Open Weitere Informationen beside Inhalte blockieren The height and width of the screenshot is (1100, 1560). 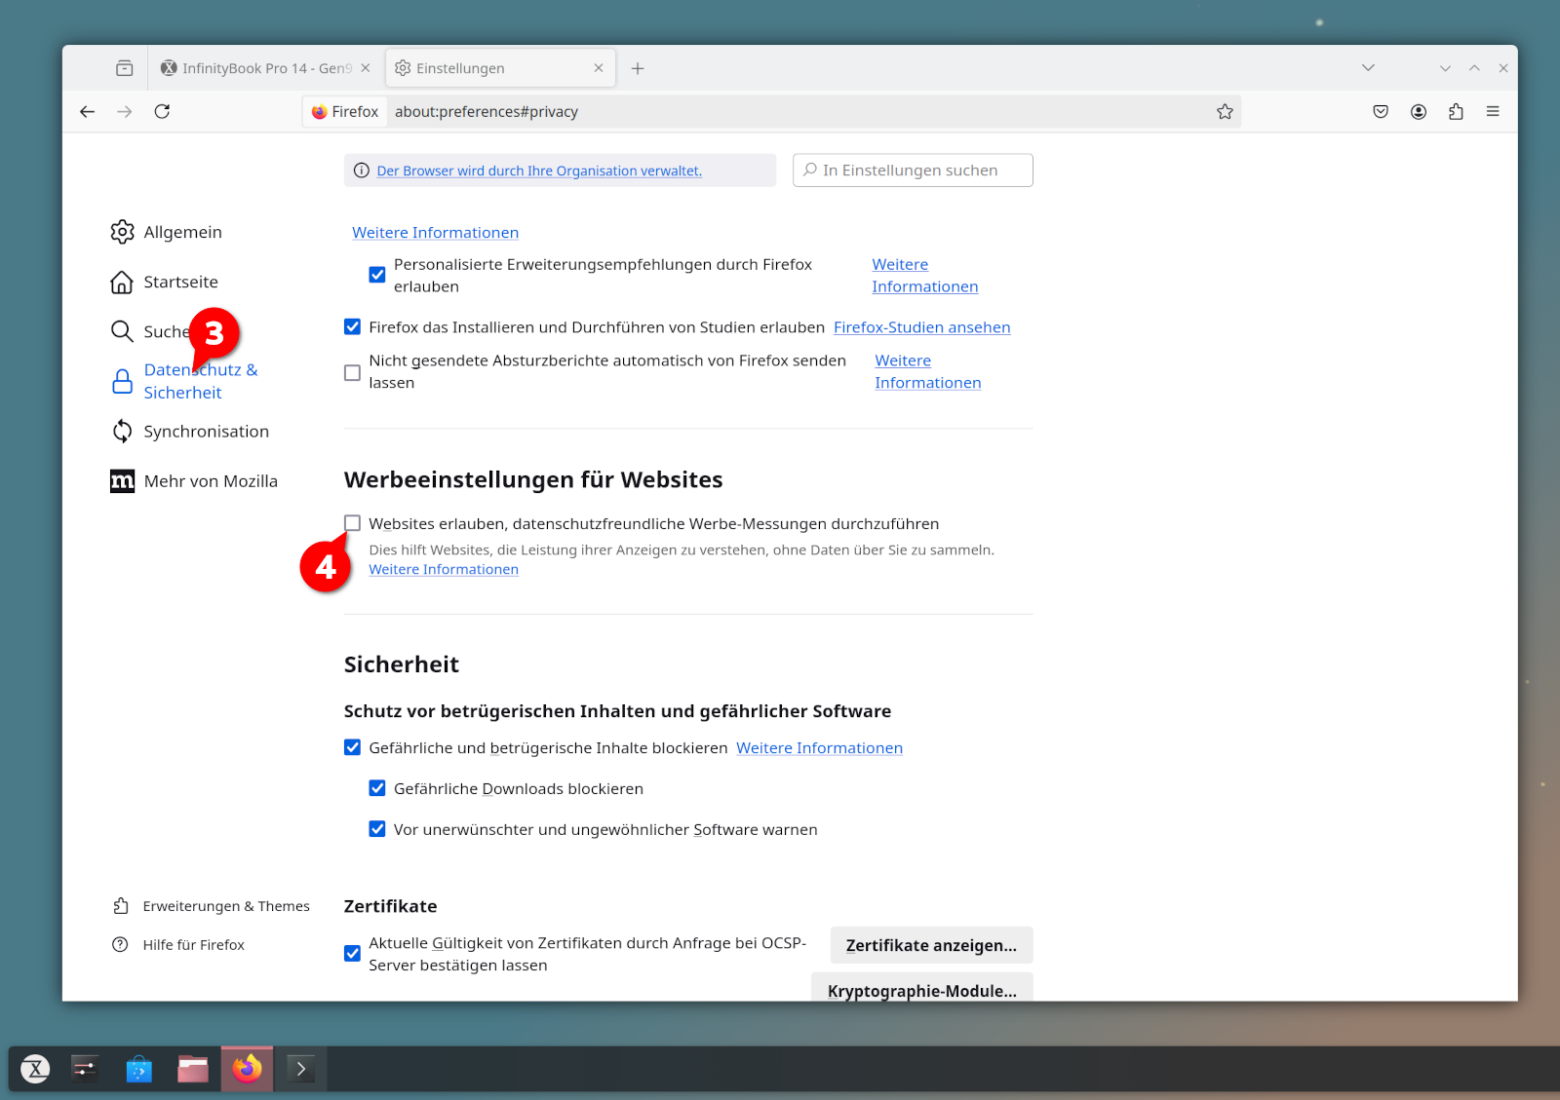[x=819, y=748]
